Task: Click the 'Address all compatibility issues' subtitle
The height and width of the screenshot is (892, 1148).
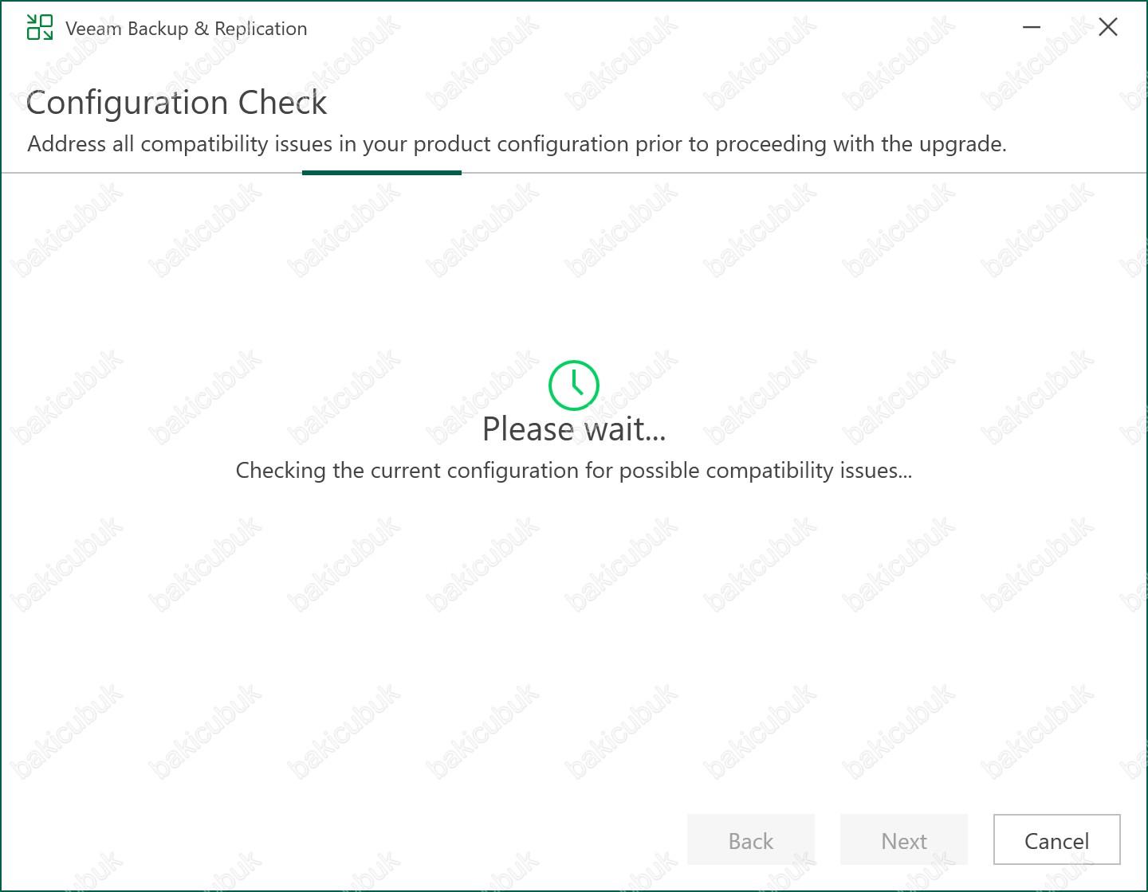Action: pyautogui.click(x=517, y=144)
